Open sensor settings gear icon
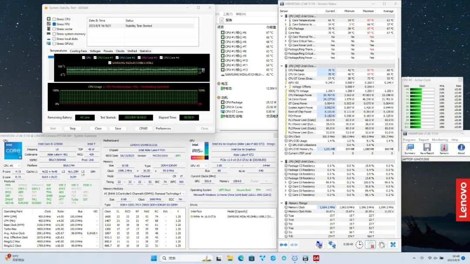 (x=382, y=245)
